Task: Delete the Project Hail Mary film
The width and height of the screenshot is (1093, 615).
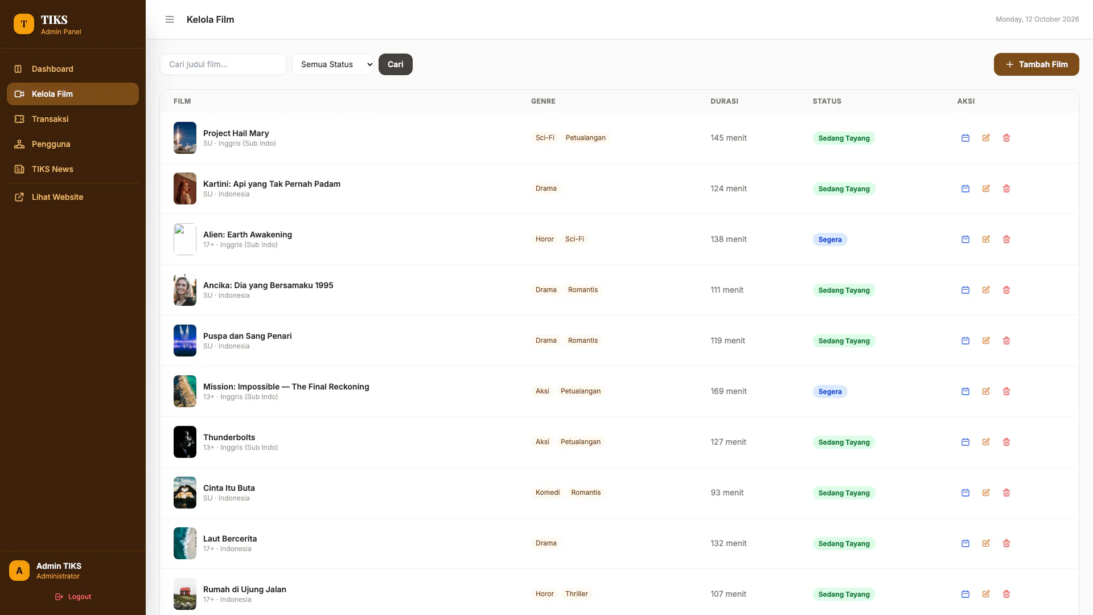Action: pos(1006,138)
